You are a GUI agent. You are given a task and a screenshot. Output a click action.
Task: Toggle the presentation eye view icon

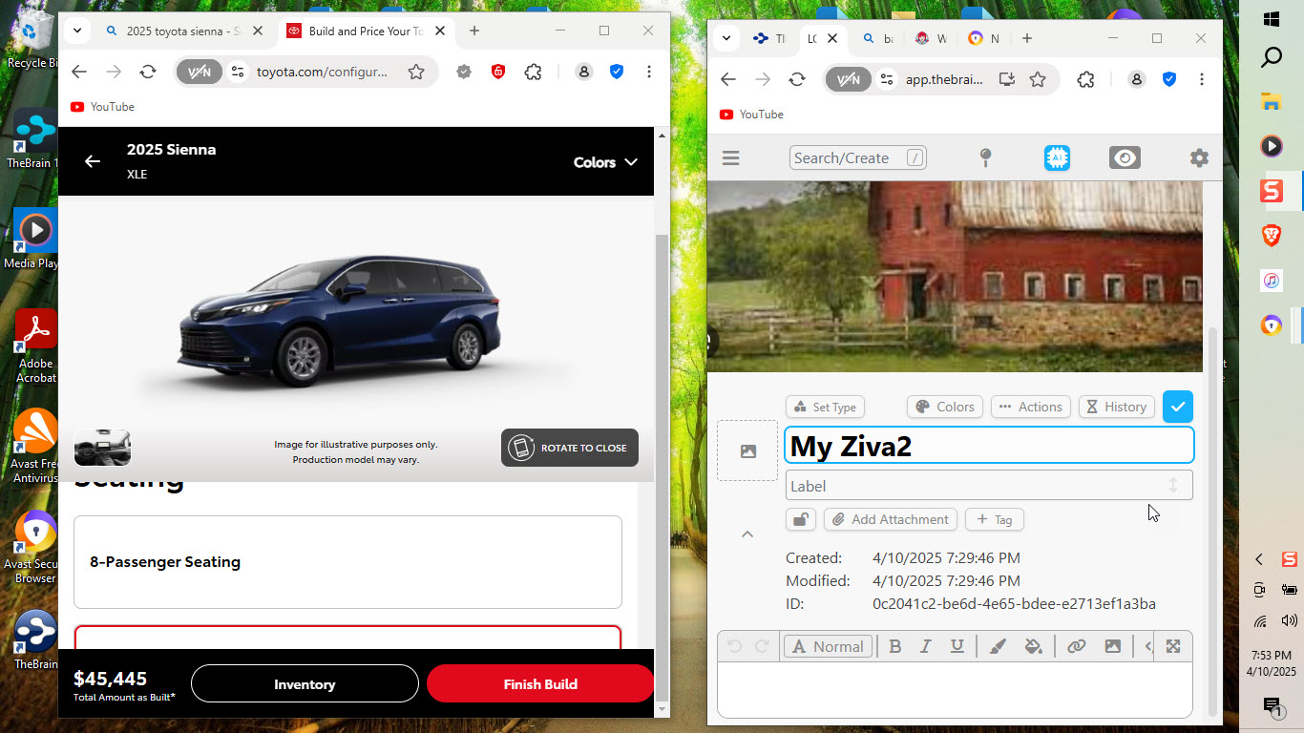1125,158
